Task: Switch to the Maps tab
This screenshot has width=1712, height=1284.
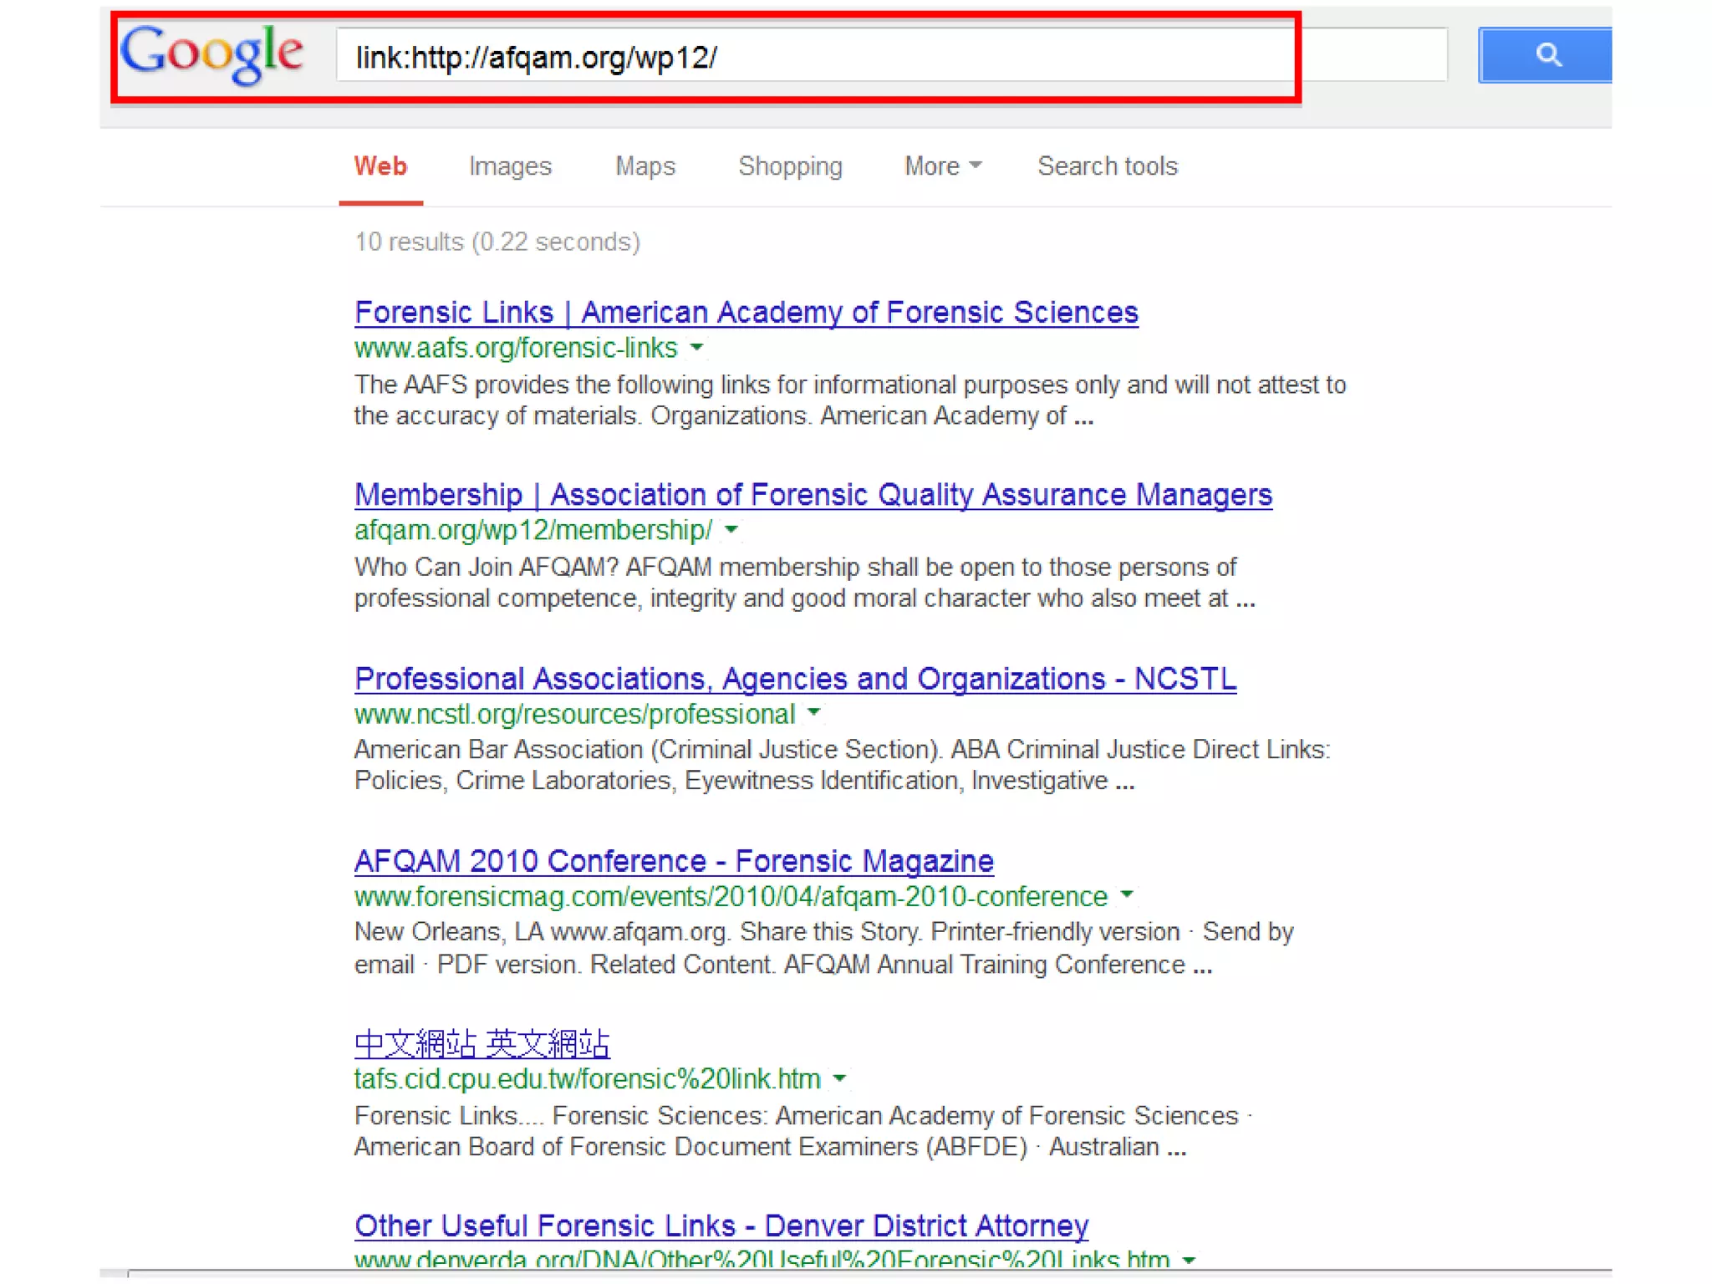Action: [x=645, y=166]
